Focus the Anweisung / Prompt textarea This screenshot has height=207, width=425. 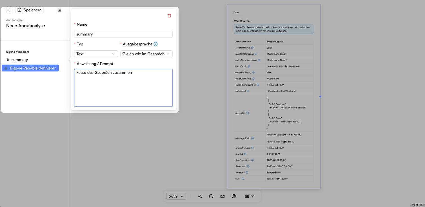(x=123, y=88)
